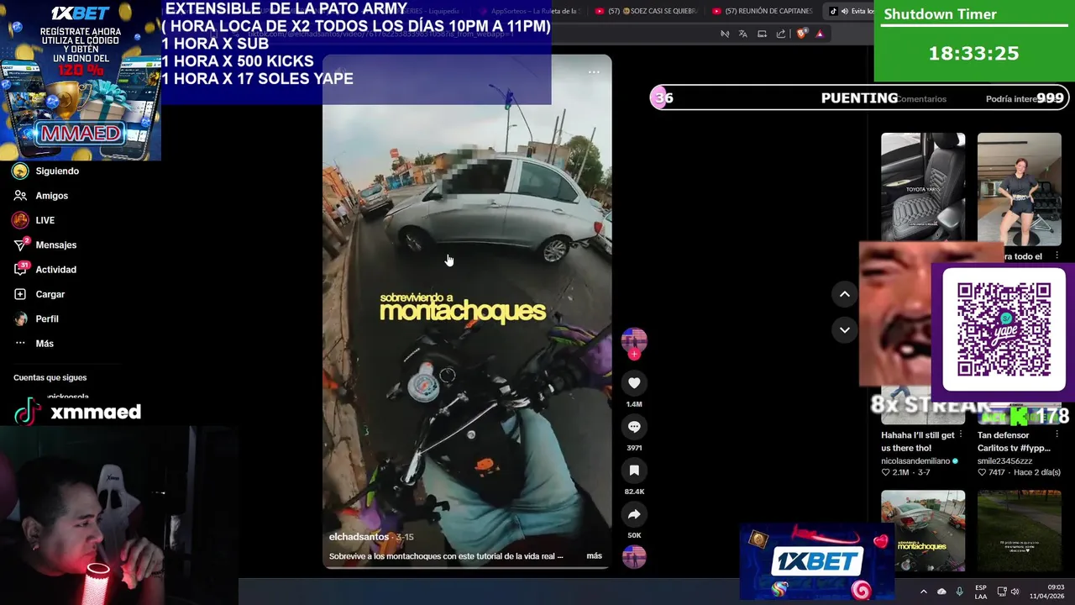
Task: Open the creator avatar beside the video
Action: tap(634, 339)
